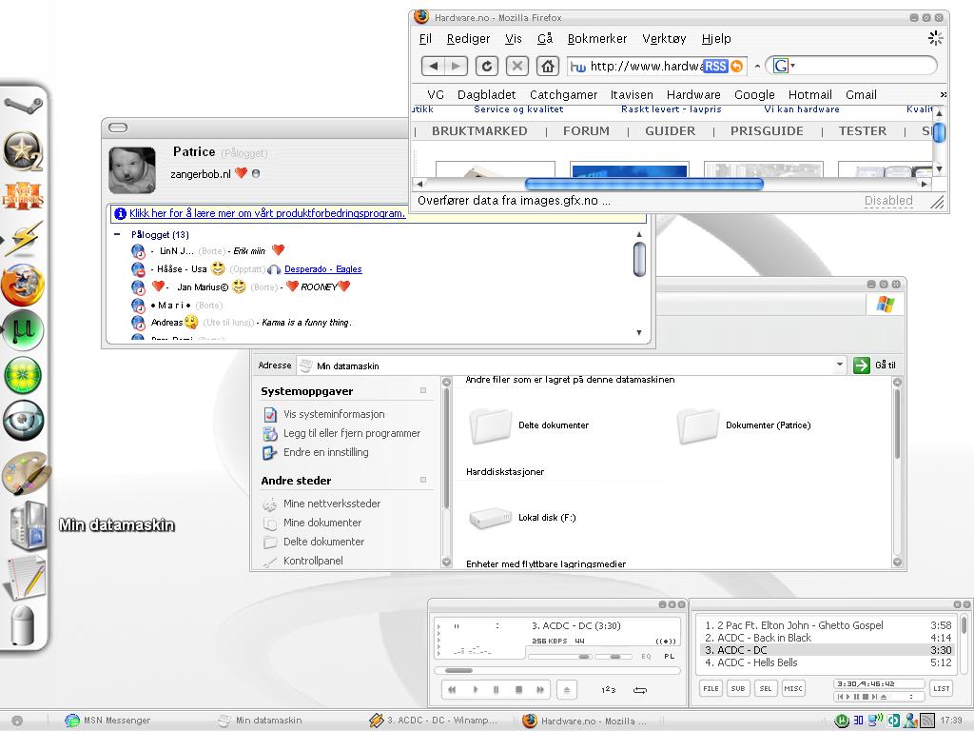Open the Adresse bar dropdown
The height and width of the screenshot is (731, 974).
[839, 365]
